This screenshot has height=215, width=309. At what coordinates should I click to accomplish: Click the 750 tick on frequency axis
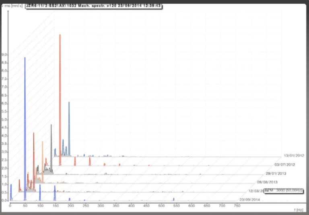(x=237, y=205)
